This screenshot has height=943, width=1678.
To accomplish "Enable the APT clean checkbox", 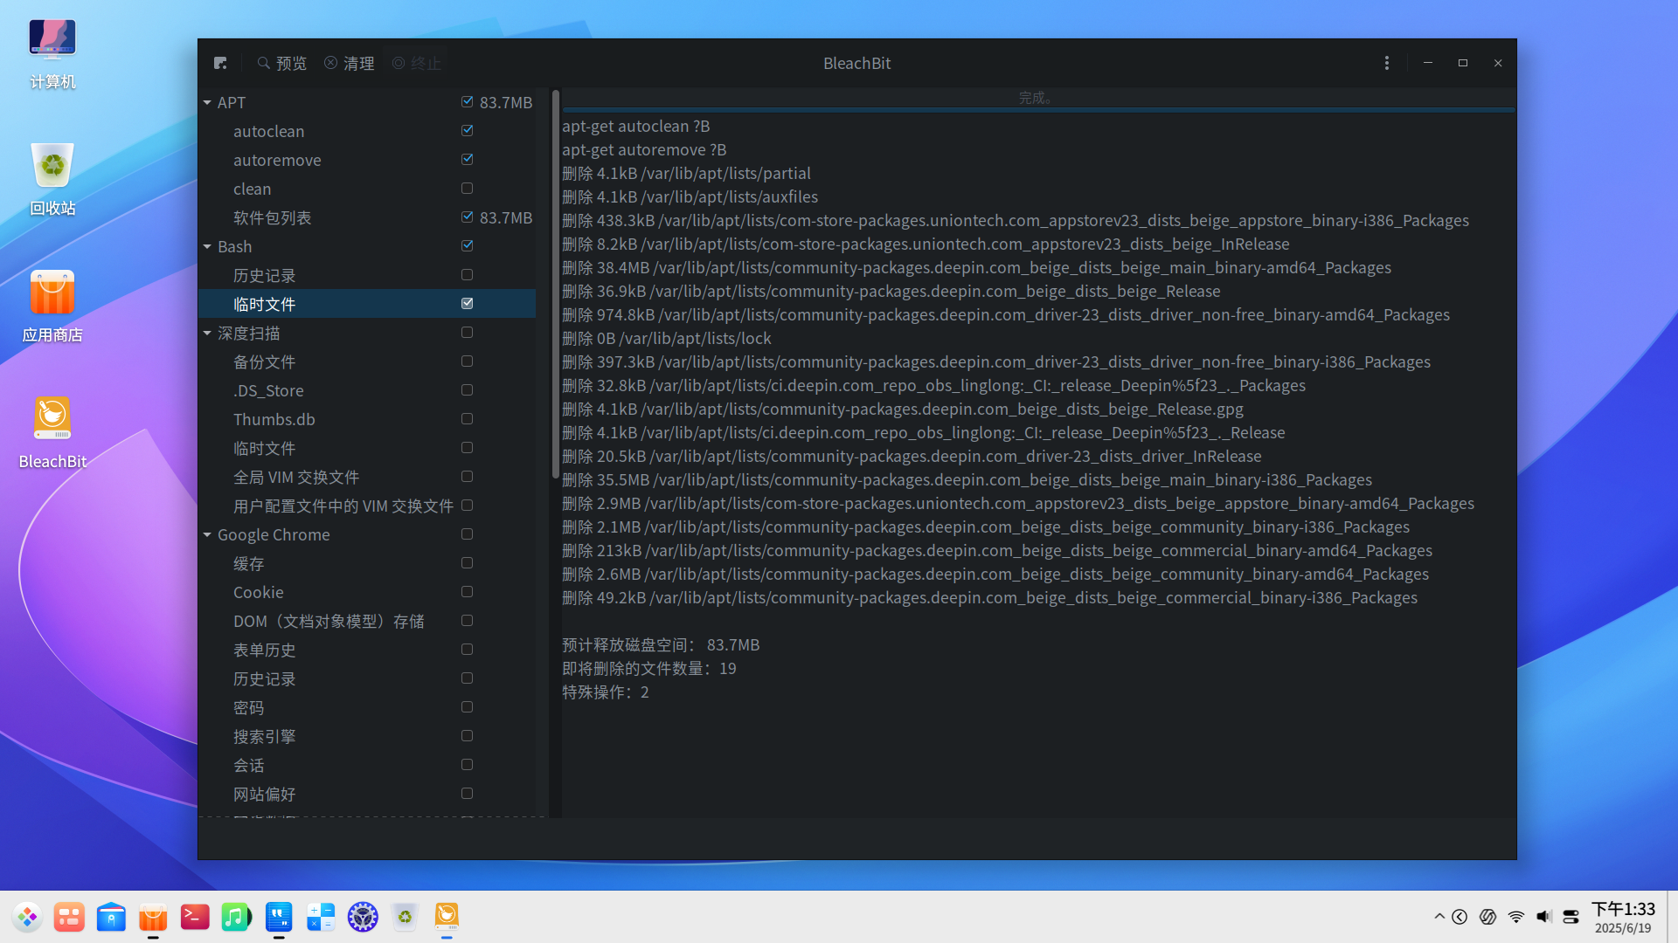I will pos(468,189).
